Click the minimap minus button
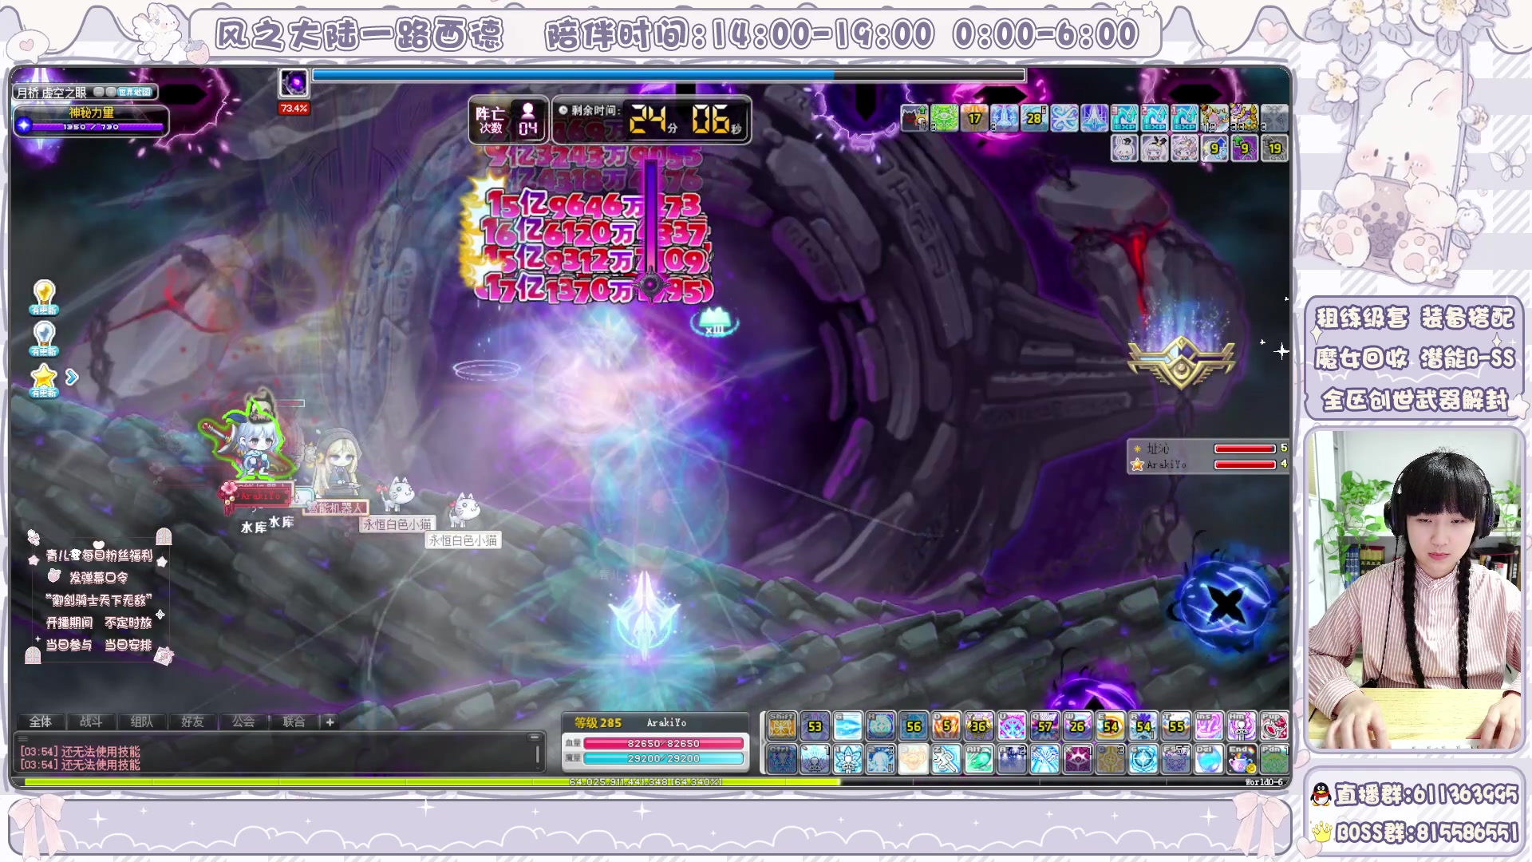1532x862 pixels. [x=99, y=92]
